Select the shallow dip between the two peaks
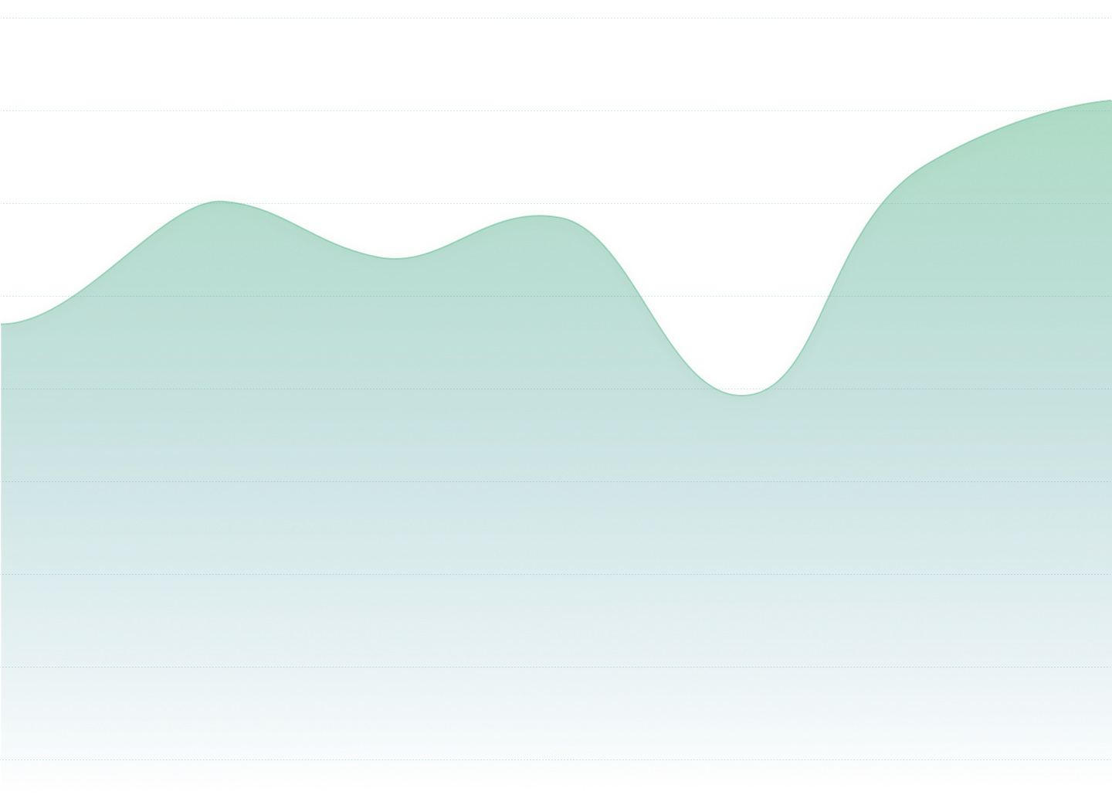 (x=394, y=252)
